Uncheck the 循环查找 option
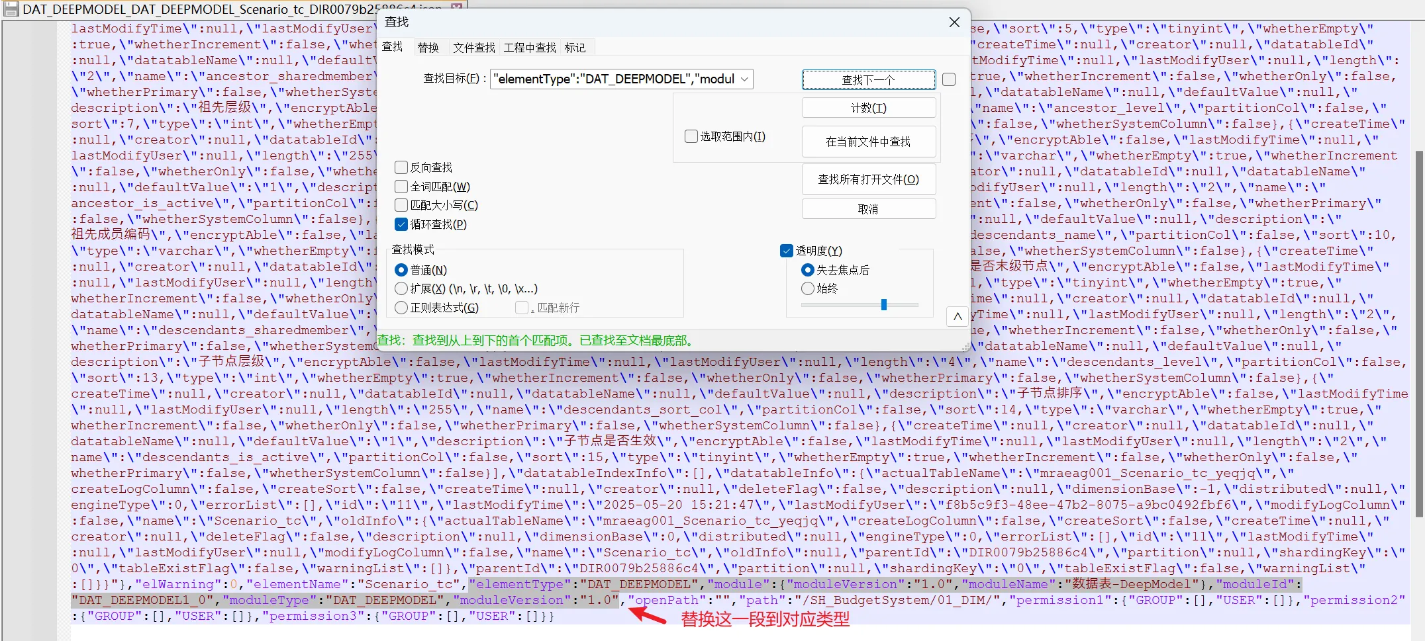This screenshot has width=1425, height=641. (x=401, y=224)
